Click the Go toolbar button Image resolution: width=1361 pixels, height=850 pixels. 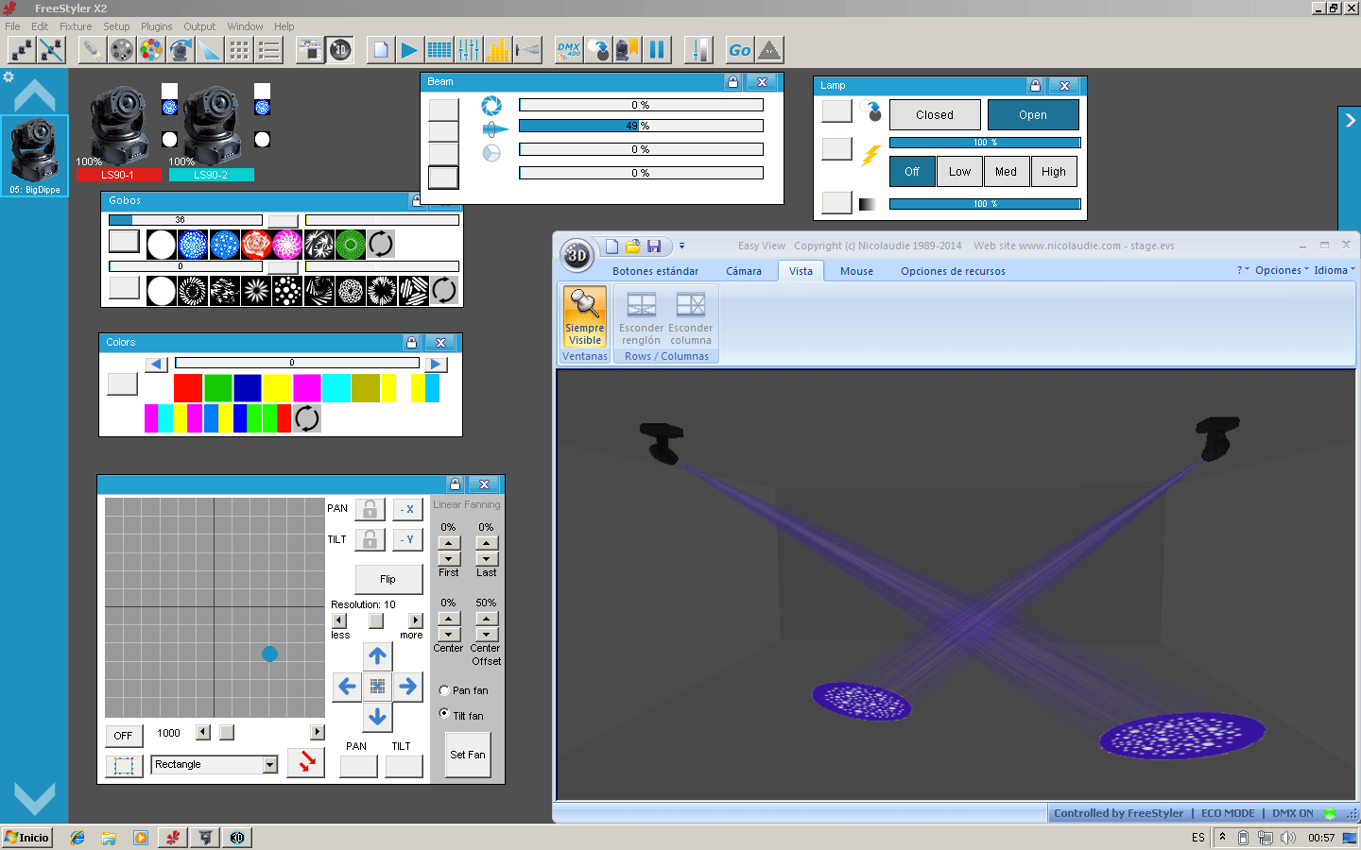pos(740,50)
